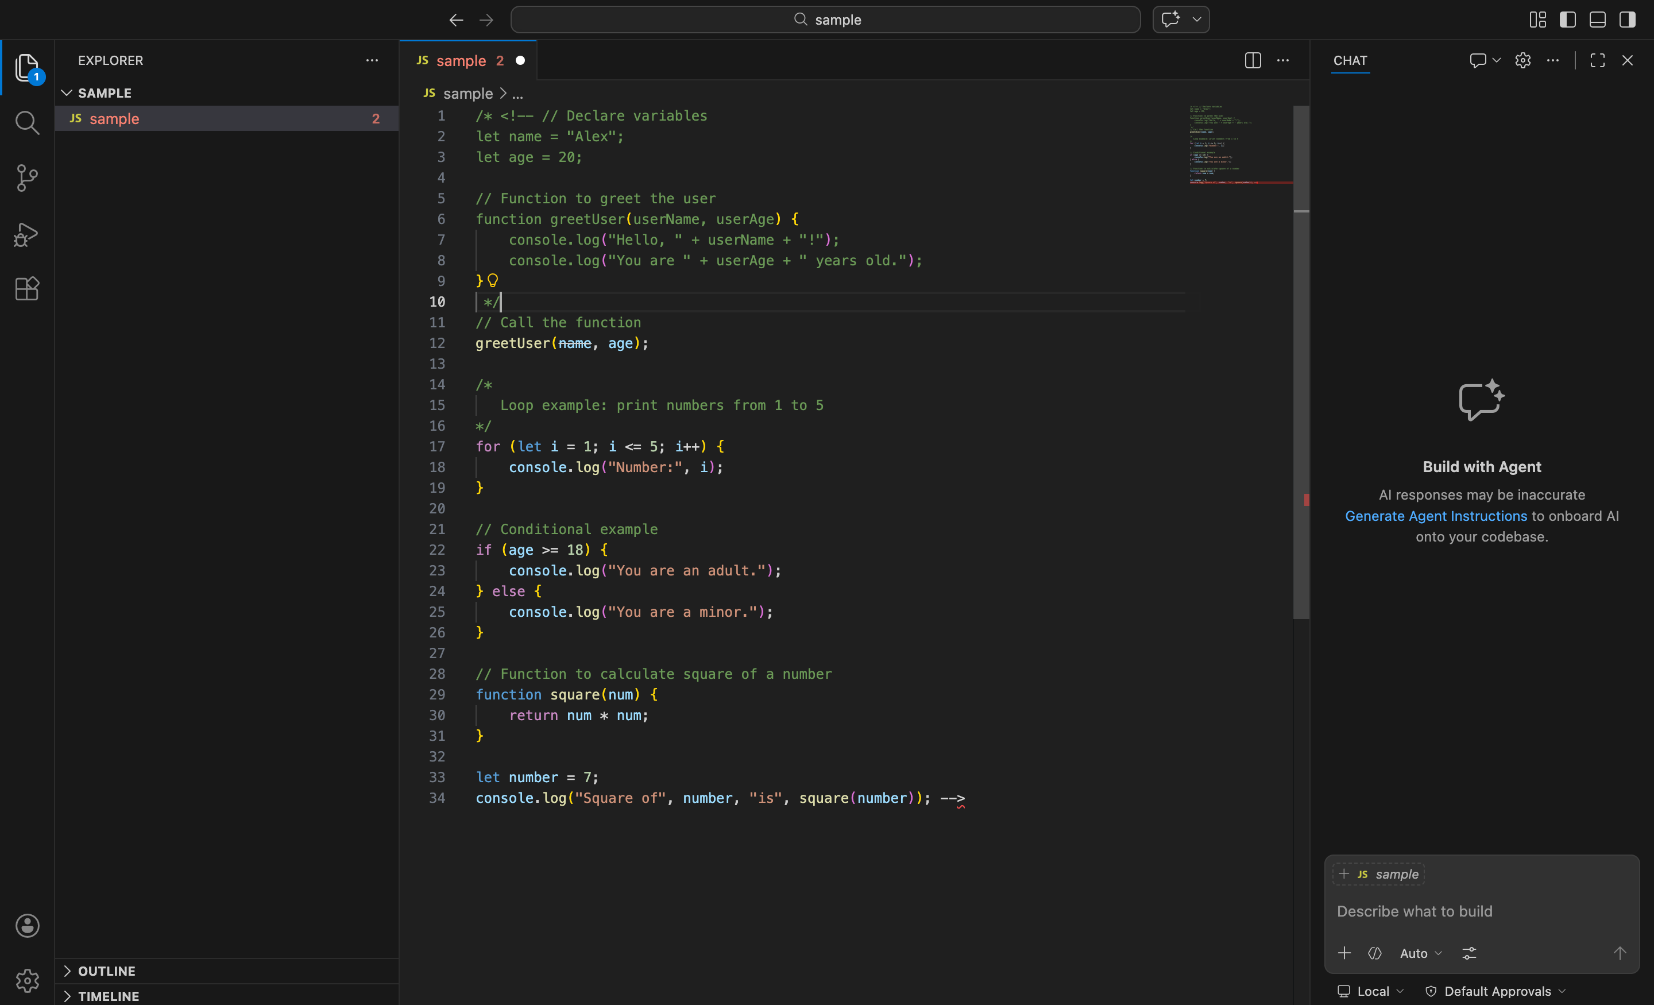1654x1005 pixels.
Task: Open the Search view in activity bar
Action: click(x=27, y=123)
